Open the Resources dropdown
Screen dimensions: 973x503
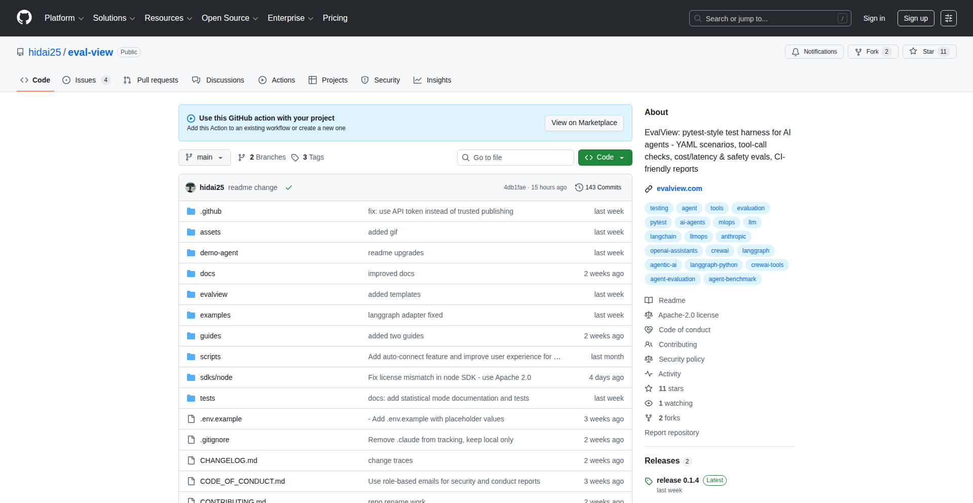click(x=168, y=18)
